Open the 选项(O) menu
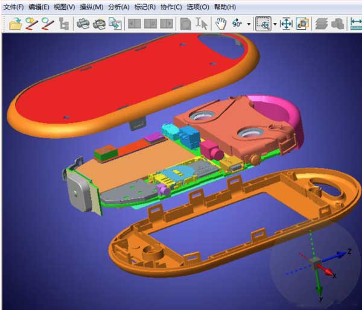This screenshot has height=310, width=362. click(x=198, y=7)
